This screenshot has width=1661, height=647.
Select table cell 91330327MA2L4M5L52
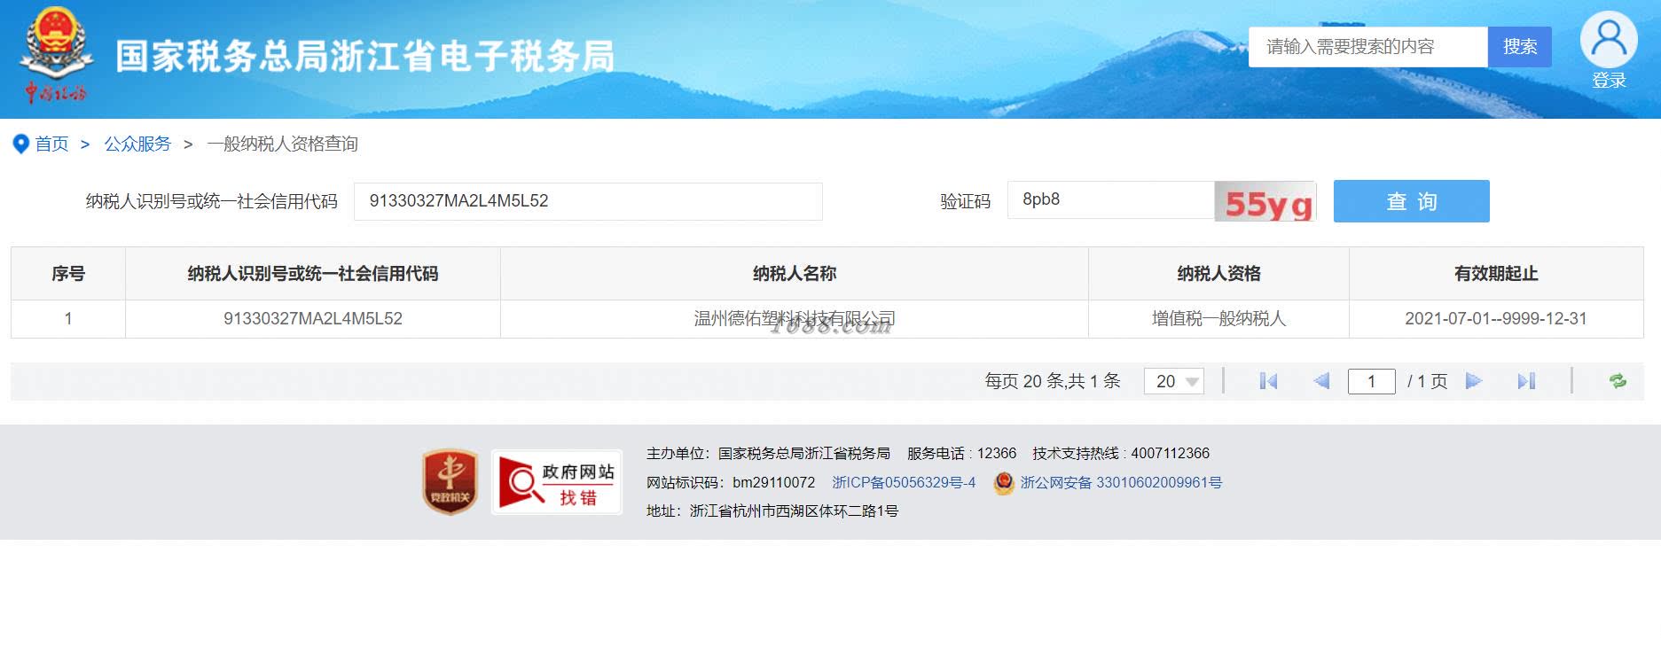[x=313, y=319]
